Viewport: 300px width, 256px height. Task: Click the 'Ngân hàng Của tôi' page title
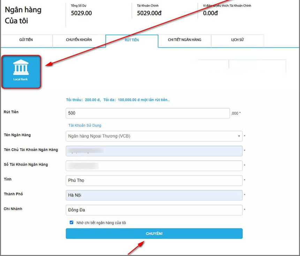coord(23,15)
